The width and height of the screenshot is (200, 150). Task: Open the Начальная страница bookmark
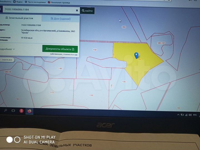[x=59, y=2]
